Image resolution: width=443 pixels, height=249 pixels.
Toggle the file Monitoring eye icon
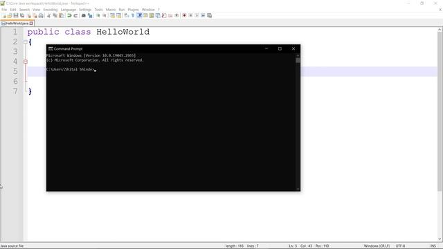177,15
